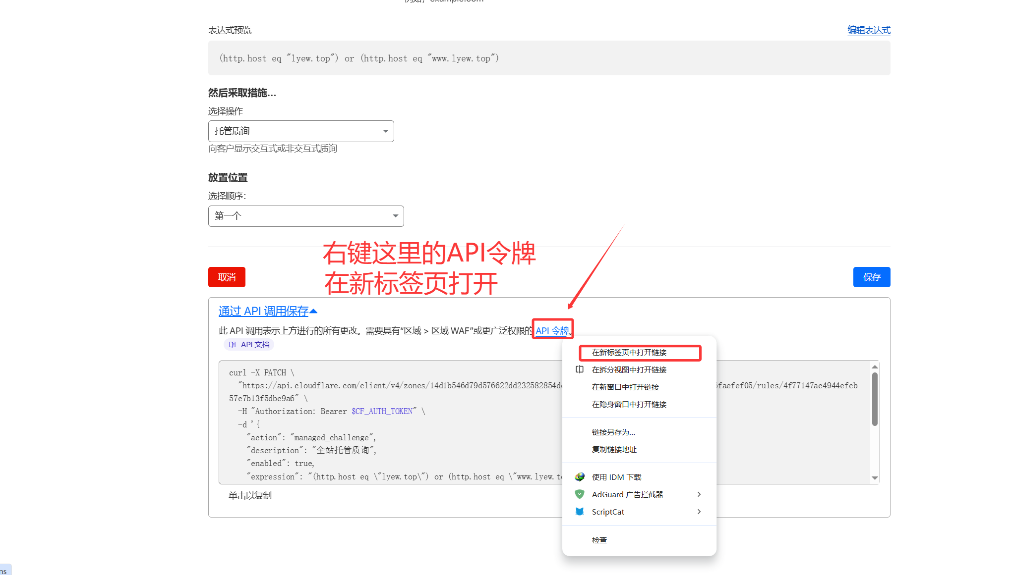The width and height of the screenshot is (1013, 575).
Task: Click 单击以复制 below the curl code
Action: [250, 496]
